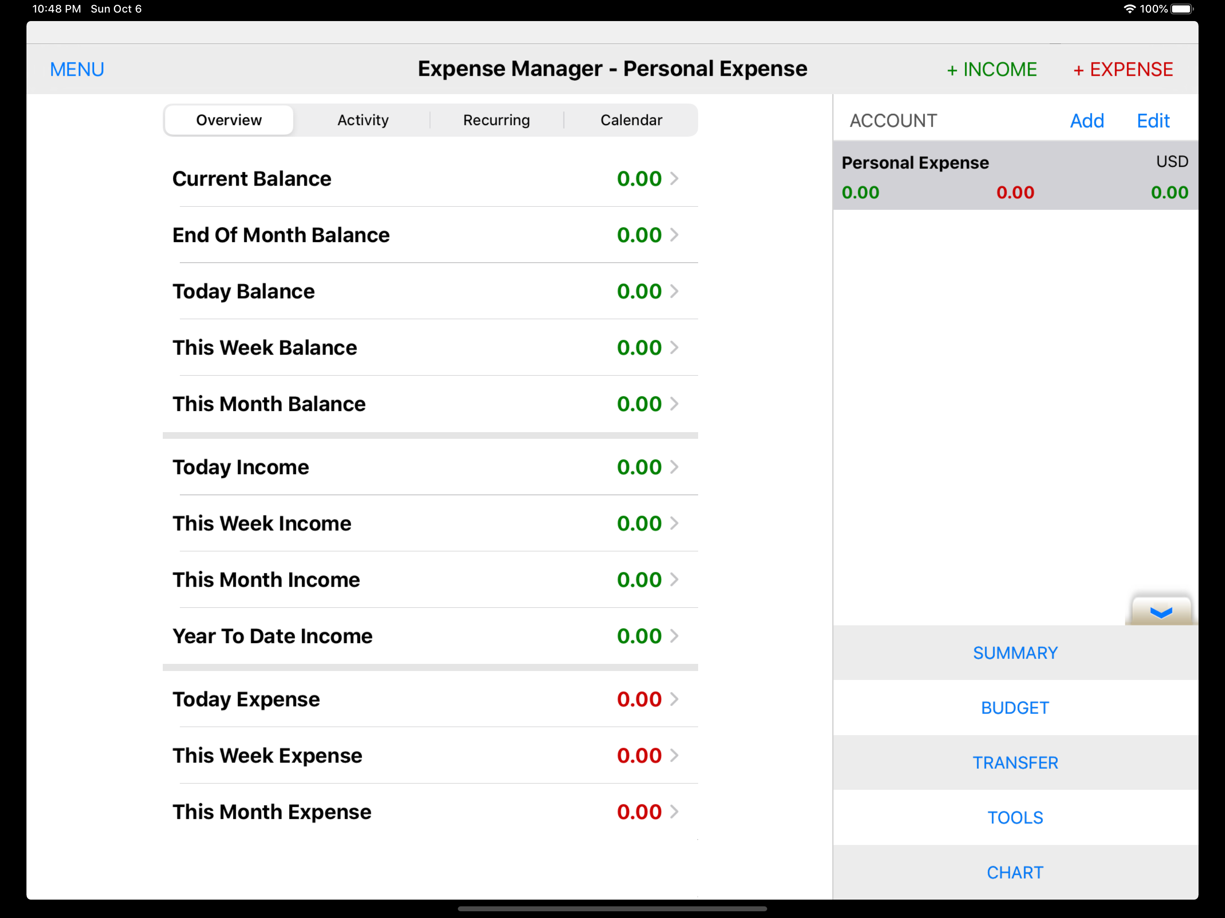
Task: Switch to the Recurring tab
Action: 496,120
